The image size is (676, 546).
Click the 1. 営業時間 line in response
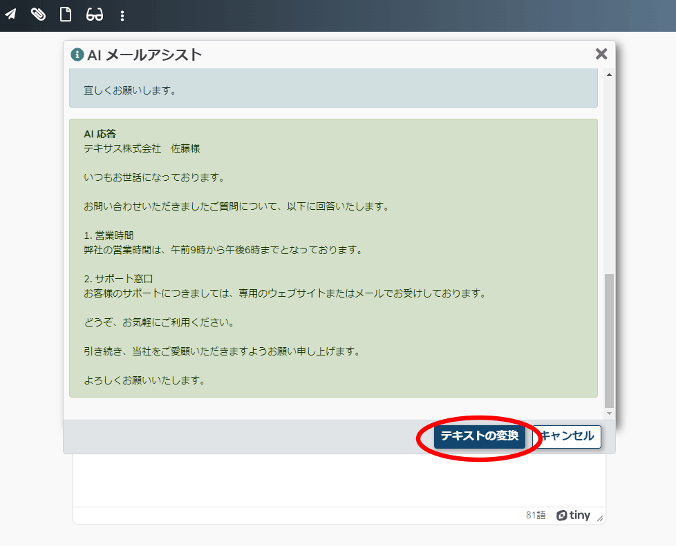pos(109,235)
